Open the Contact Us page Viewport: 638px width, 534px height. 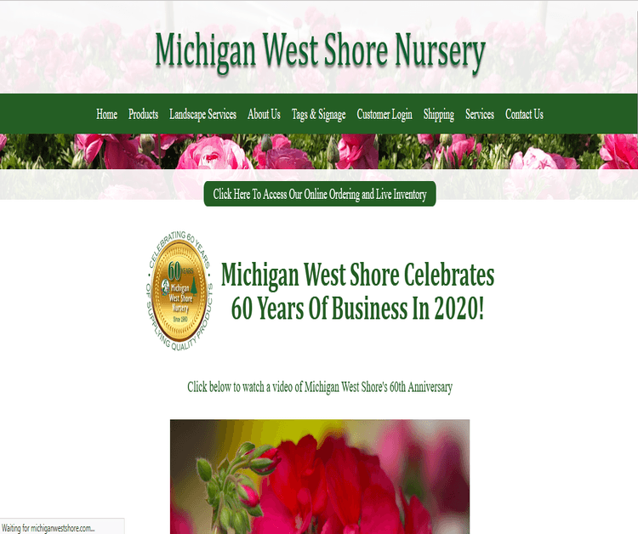coord(524,114)
